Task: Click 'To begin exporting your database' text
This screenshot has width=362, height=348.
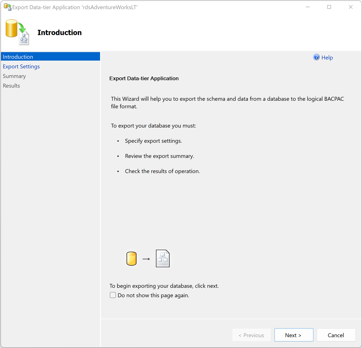Action: click(164, 286)
